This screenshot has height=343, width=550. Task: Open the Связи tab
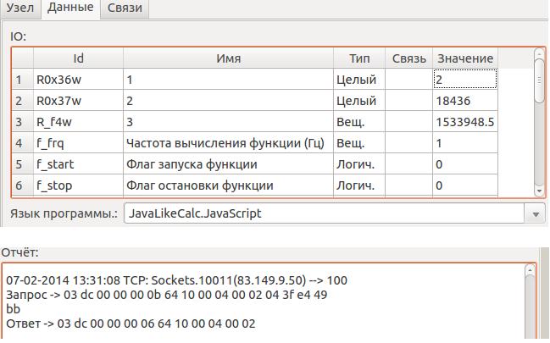pyautogui.click(x=124, y=8)
